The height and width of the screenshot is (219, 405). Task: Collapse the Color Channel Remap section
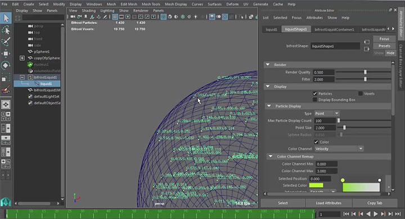[271, 156]
